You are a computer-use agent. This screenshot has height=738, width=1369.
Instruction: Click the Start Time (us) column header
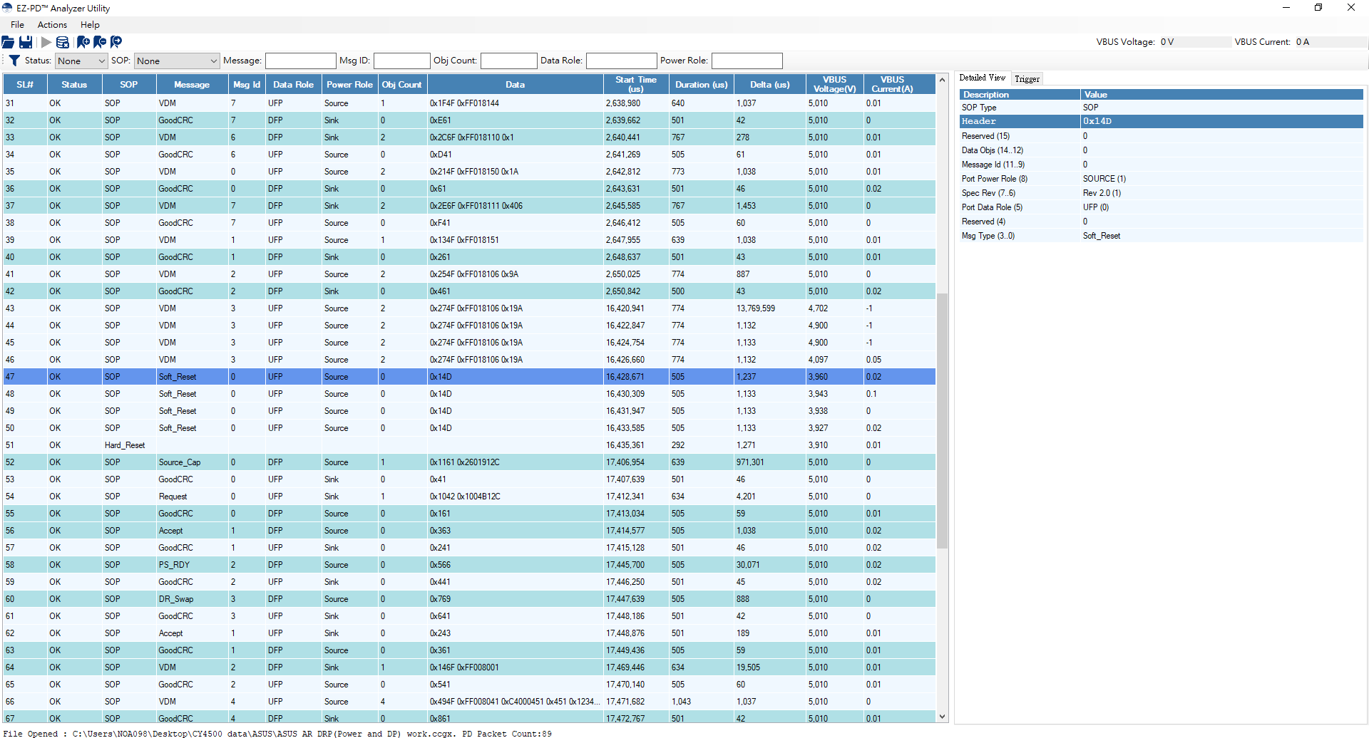pos(635,84)
